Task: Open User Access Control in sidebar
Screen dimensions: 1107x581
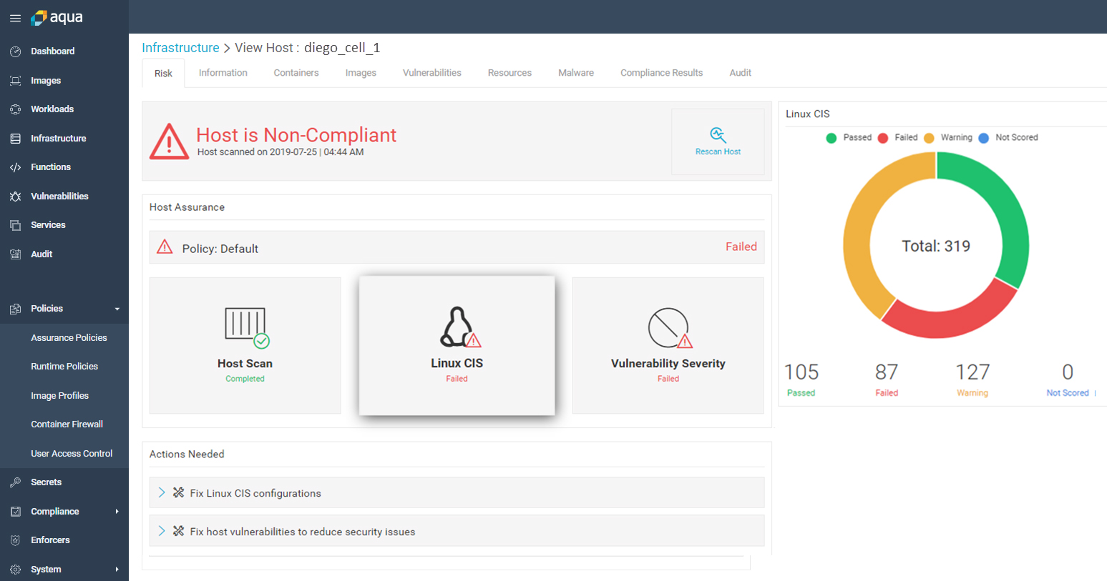Action: click(72, 454)
